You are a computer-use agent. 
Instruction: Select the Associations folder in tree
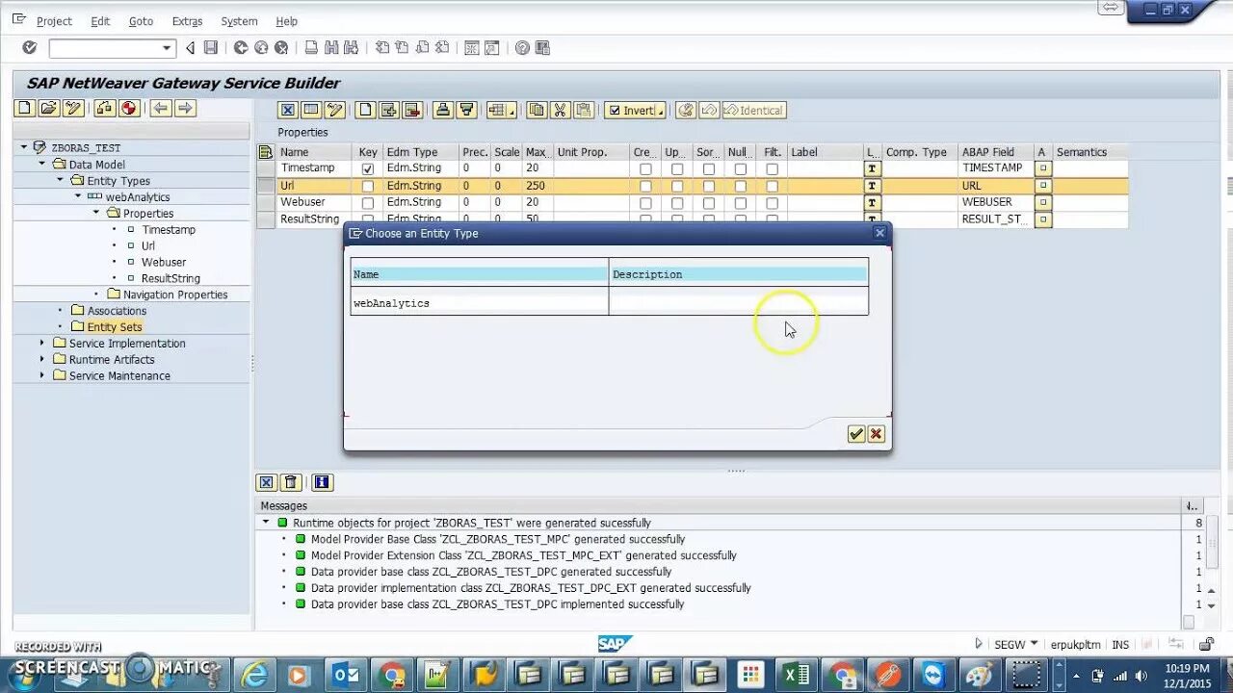click(x=117, y=311)
